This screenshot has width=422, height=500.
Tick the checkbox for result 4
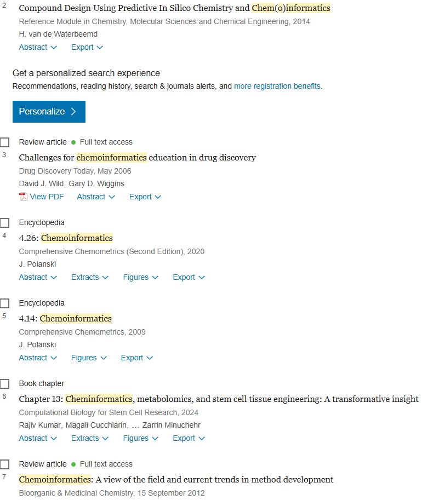click(x=4, y=223)
